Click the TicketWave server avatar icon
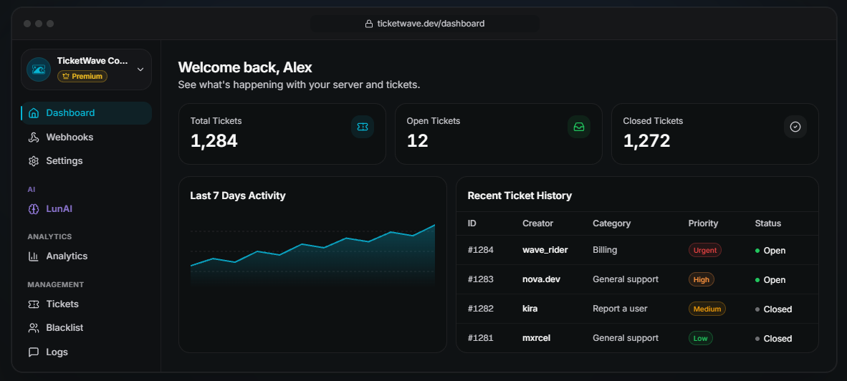The height and width of the screenshot is (381, 847). pyautogui.click(x=39, y=69)
